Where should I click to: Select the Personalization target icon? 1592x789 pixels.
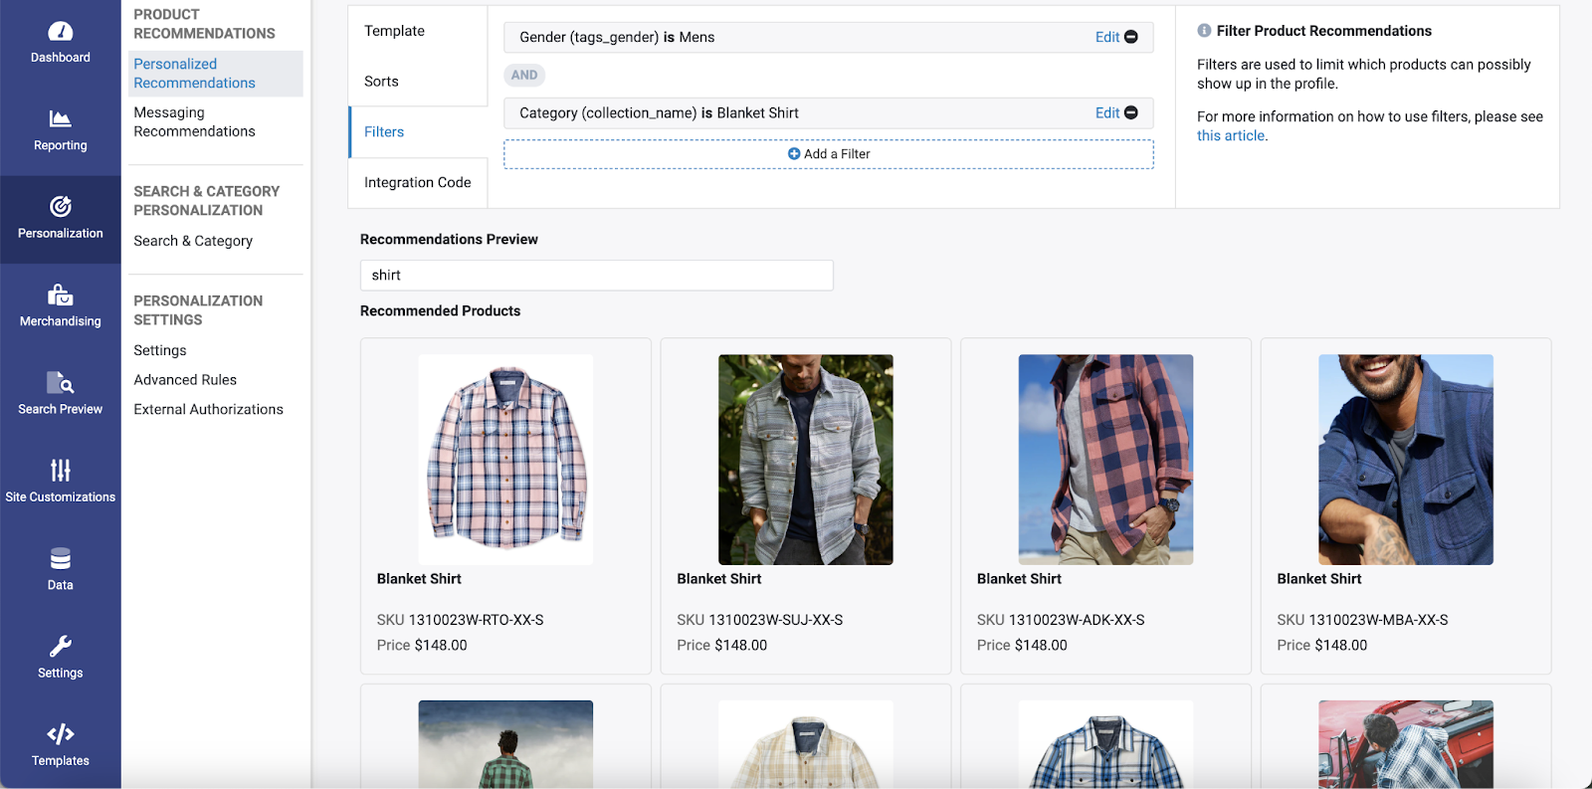(x=61, y=207)
